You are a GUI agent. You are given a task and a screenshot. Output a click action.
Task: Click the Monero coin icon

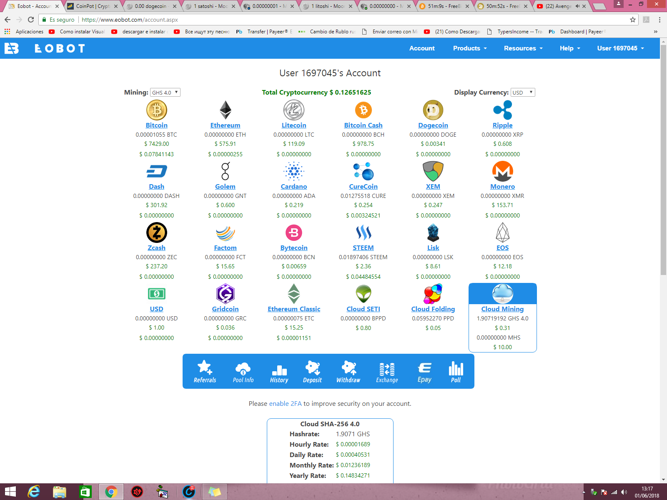(502, 171)
